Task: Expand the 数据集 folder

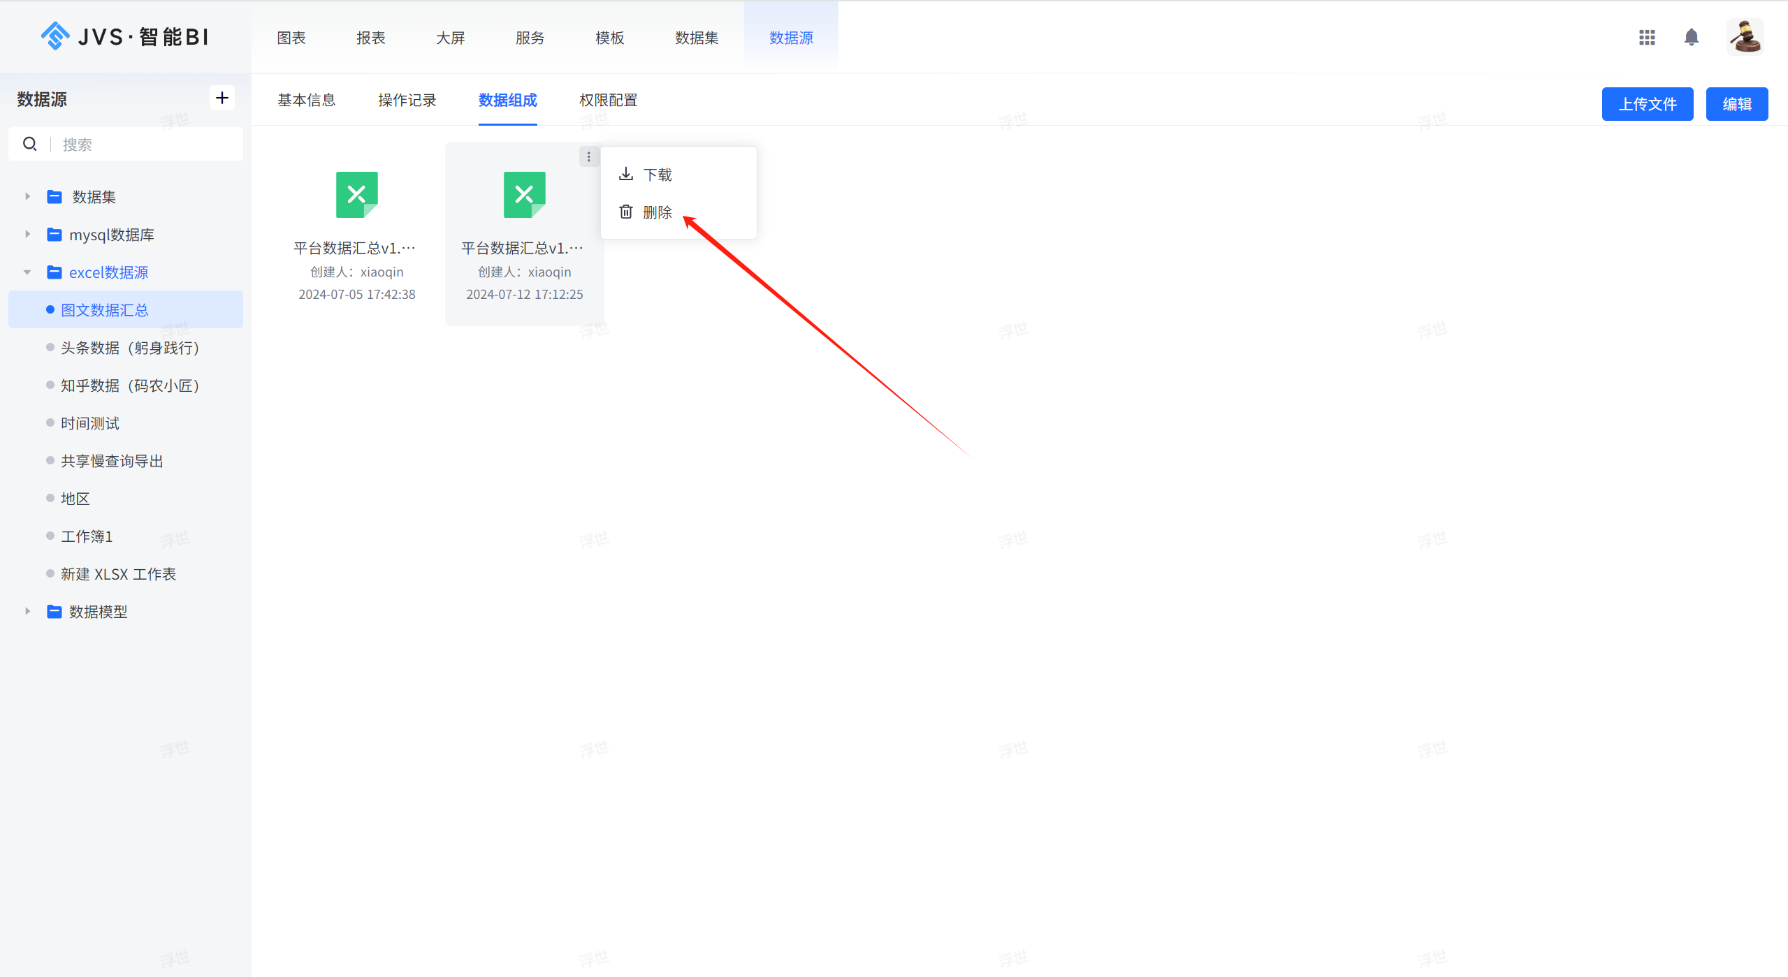Action: (x=27, y=197)
